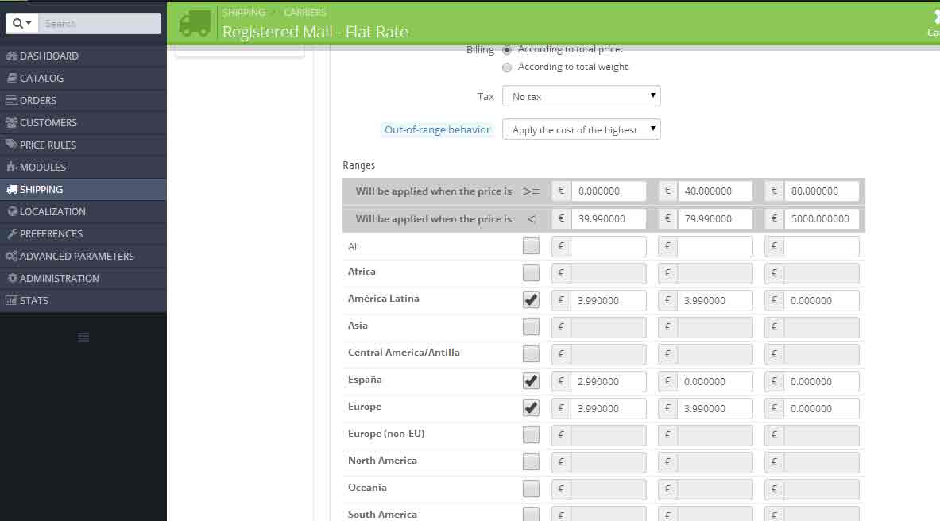Click the Stats bar chart icon
Image resolution: width=940 pixels, height=521 pixels.
tap(11, 300)
